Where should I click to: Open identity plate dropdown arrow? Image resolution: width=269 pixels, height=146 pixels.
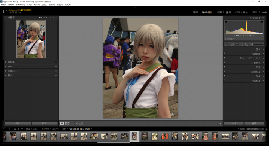point(20,13)
